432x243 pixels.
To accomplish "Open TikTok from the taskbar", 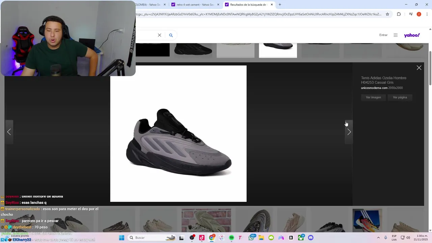I will coord(202,238).
